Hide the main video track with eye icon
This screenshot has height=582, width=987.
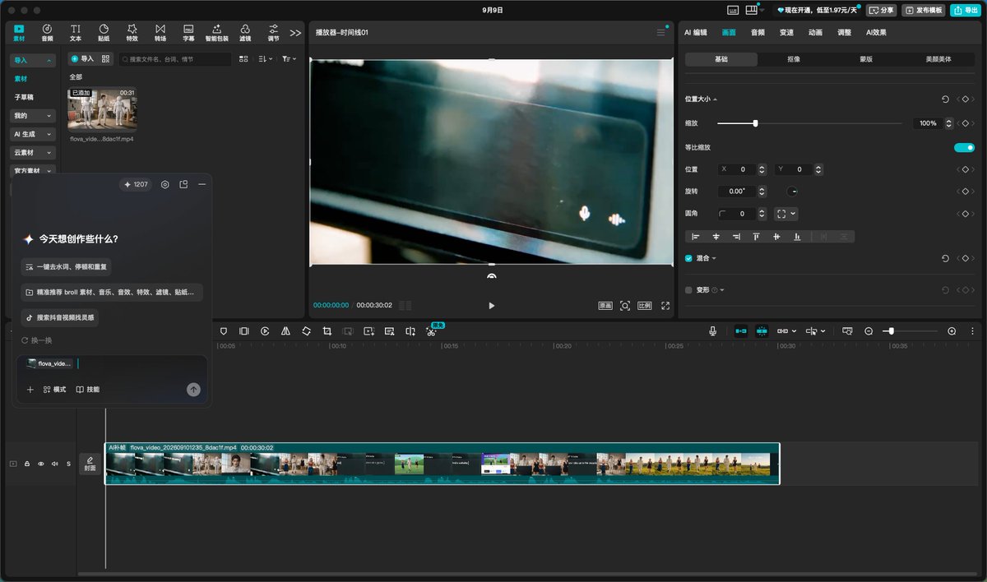[x=41, y=464]
